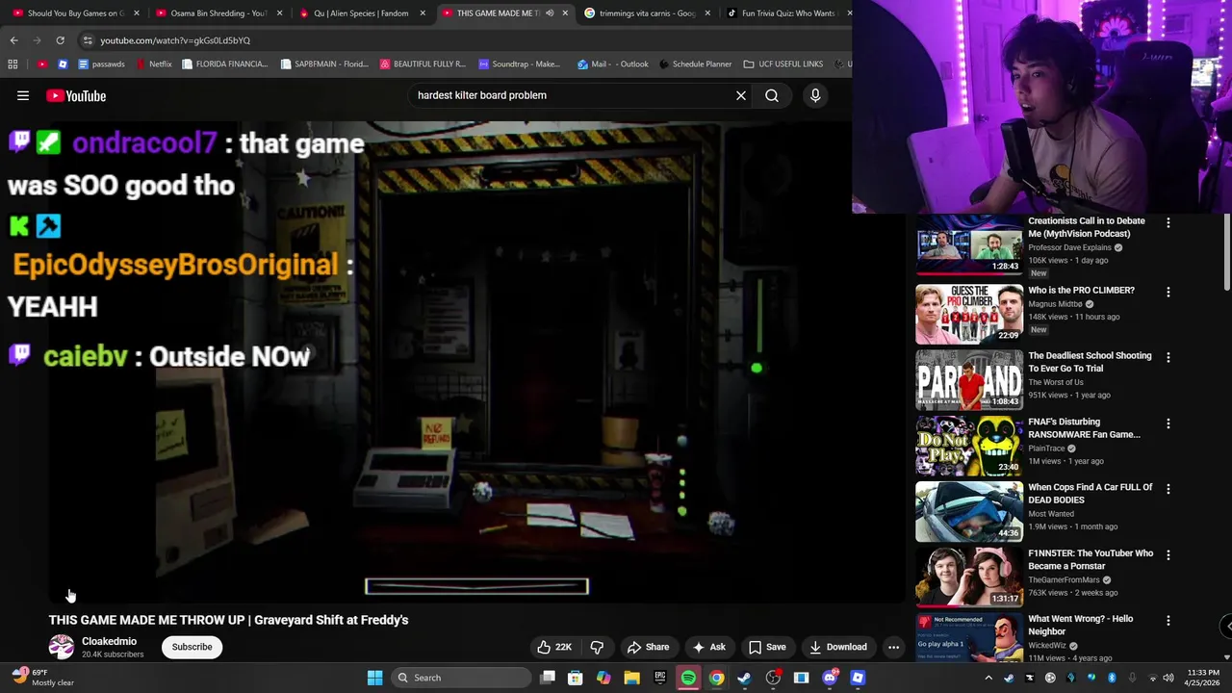Expand the UCF USEFUL LINKS bookmark folder

tap(783, 64)
